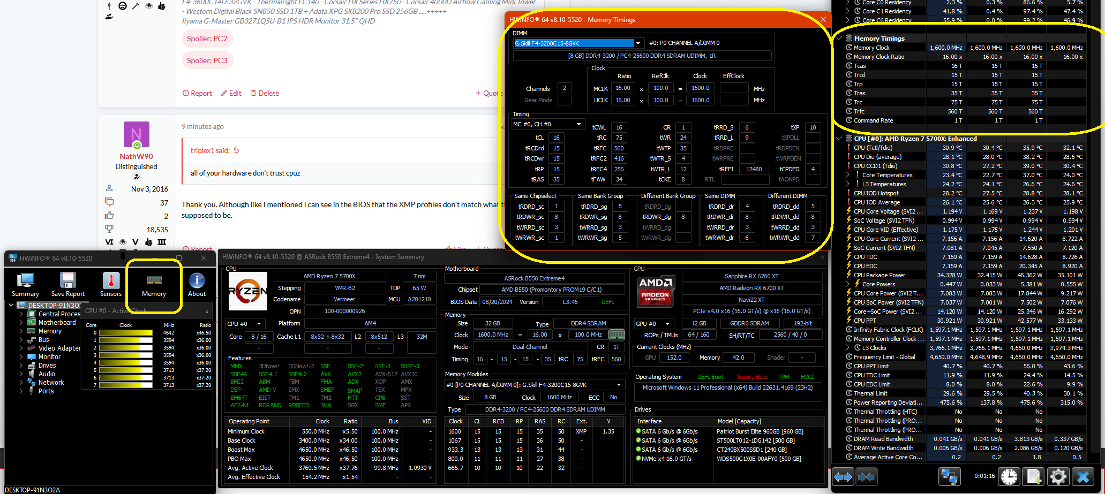Screen dimensions: 1105x494
Task: Click the Ryzen logo in System Summary
Action: pos(247,291)
